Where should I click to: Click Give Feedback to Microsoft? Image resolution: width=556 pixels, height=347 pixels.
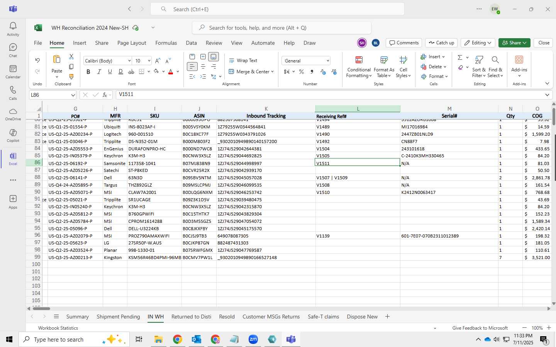480,328
